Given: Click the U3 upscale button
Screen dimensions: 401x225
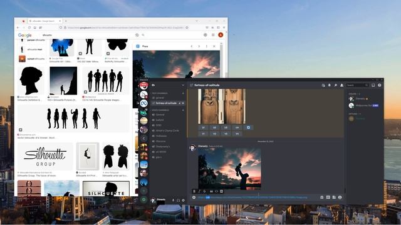Looking at the screenshot, I should coord(226,127).
